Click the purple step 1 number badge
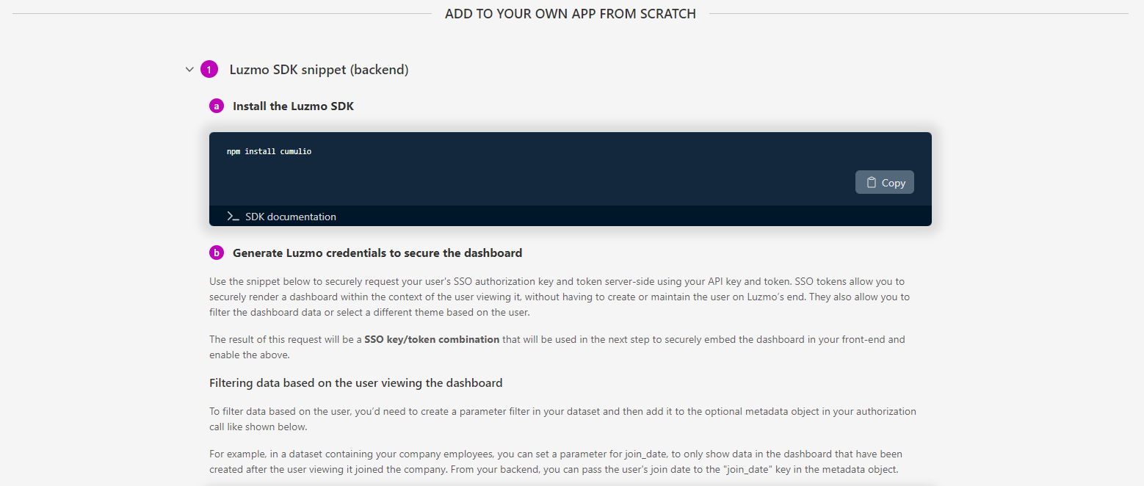The width and height of the screenshot is (1144, 486). tap(209, 70)
